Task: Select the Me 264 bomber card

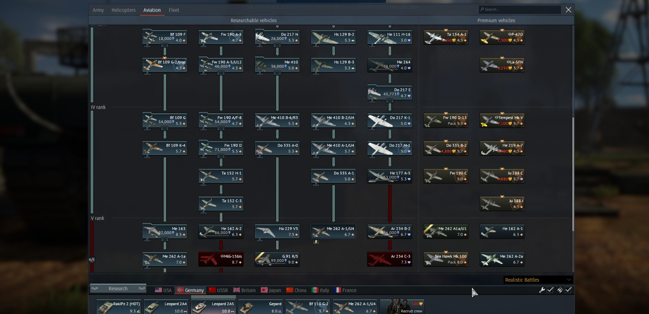Action: 389,65
